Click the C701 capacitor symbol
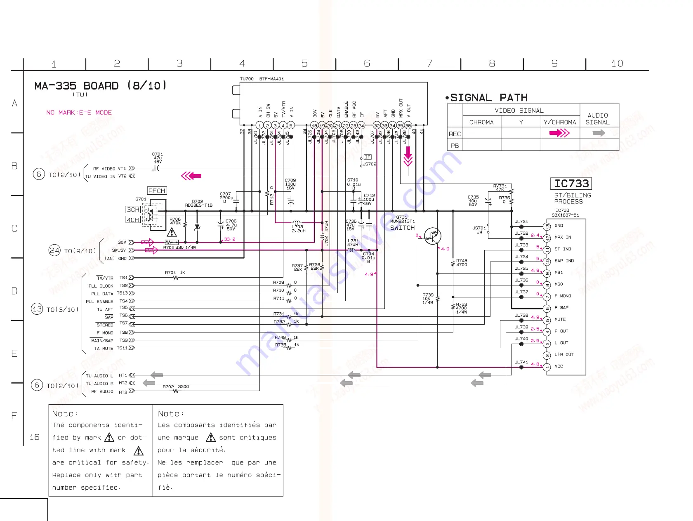This screenshot has height=521, width=693. 157,168
